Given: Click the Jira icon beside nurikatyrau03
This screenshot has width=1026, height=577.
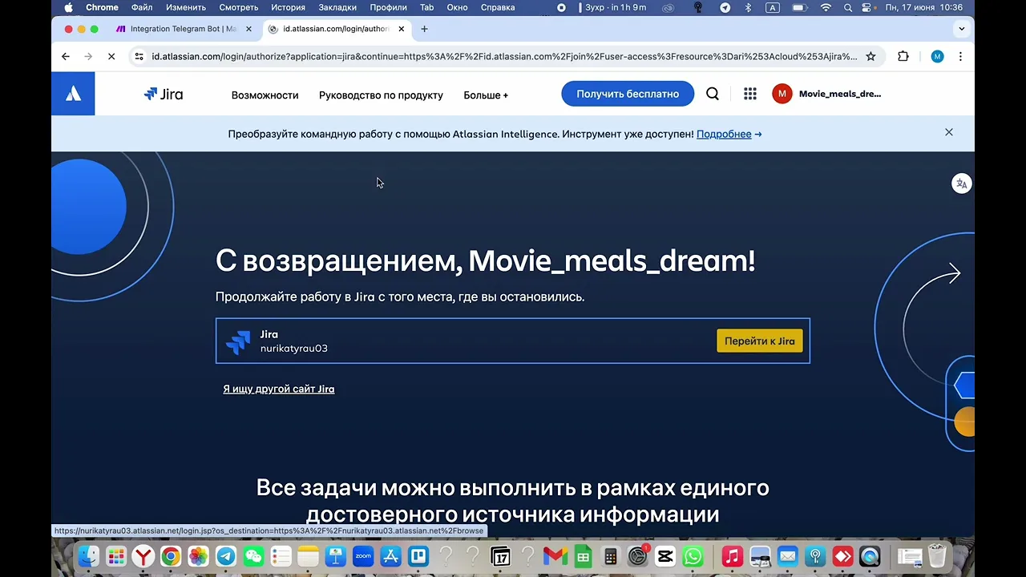Looking at the screenshot, I should tap(238, 342).
